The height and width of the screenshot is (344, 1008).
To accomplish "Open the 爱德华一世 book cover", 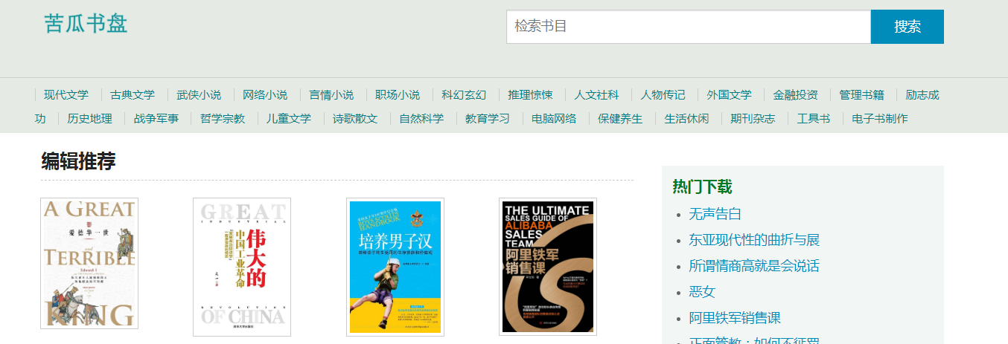I will coord(89,263).
